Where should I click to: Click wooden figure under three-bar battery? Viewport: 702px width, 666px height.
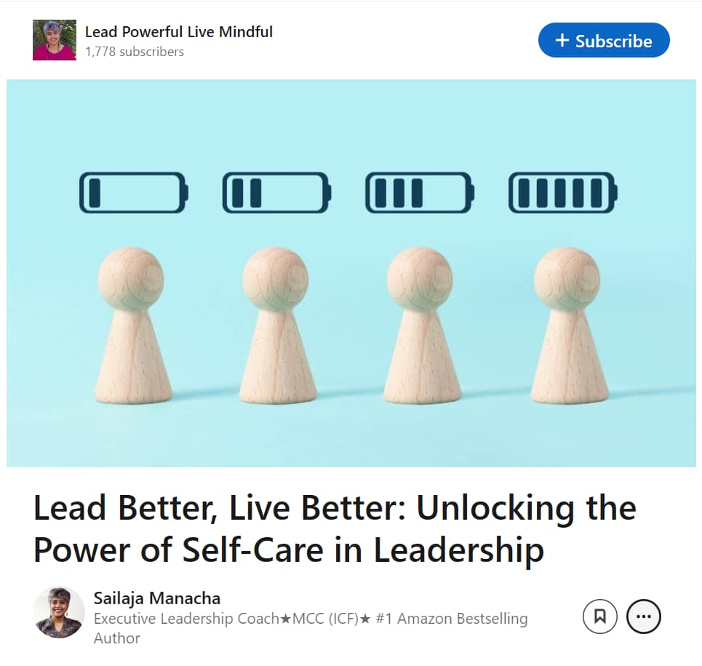tap(422, 325)
